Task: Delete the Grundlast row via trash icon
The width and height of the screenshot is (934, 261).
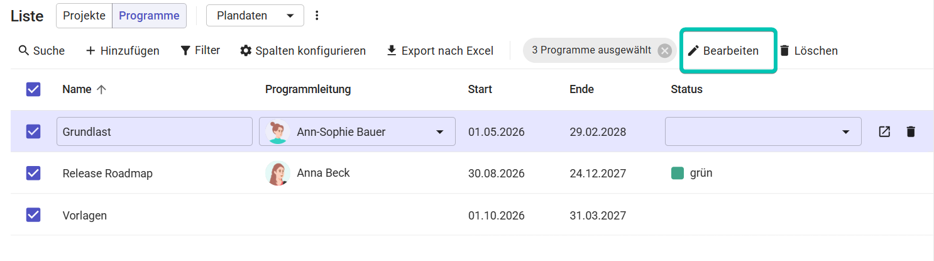Action: pyautogui.click(x=911, y=131)
